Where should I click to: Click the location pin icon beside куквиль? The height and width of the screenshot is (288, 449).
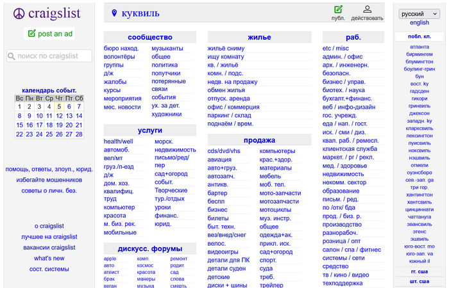pos(114,13)
